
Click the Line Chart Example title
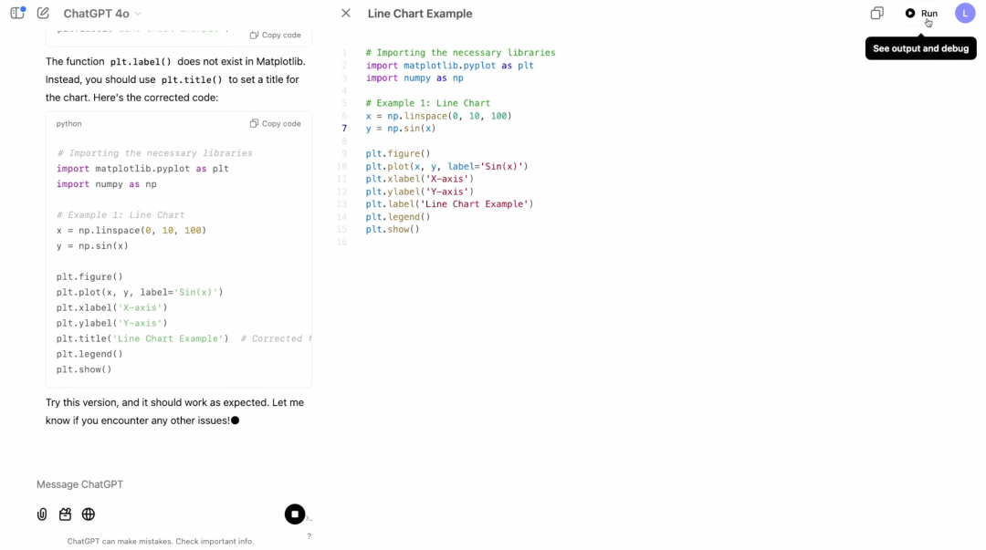(420, 13)
